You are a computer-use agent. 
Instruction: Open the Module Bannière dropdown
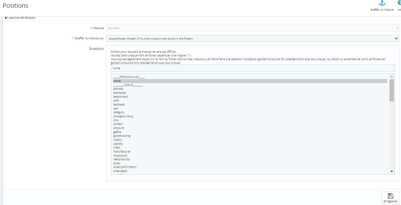point(253,28)
